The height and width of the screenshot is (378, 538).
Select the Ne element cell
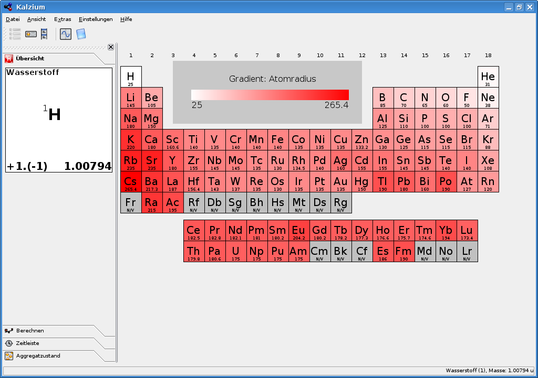point(488,98)
